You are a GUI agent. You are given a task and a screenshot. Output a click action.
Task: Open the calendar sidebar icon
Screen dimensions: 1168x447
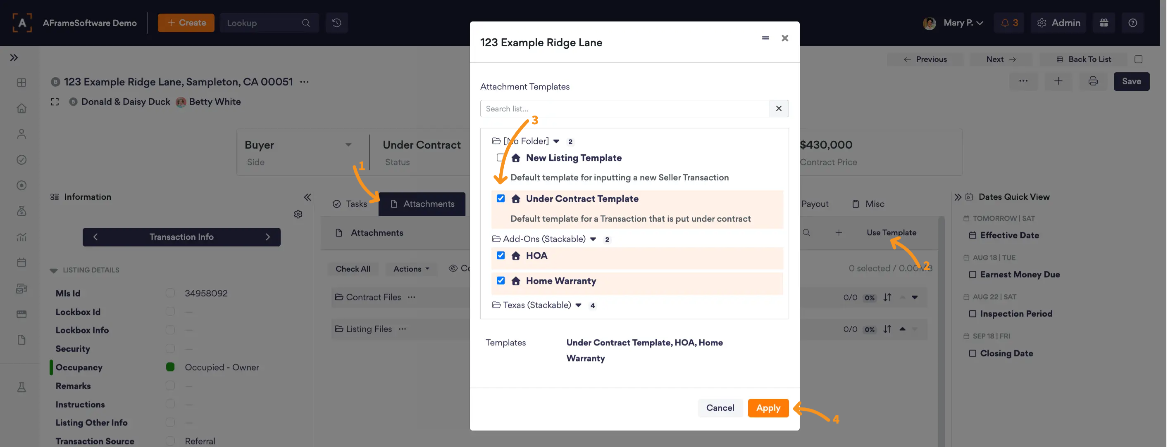pos(21,263)
